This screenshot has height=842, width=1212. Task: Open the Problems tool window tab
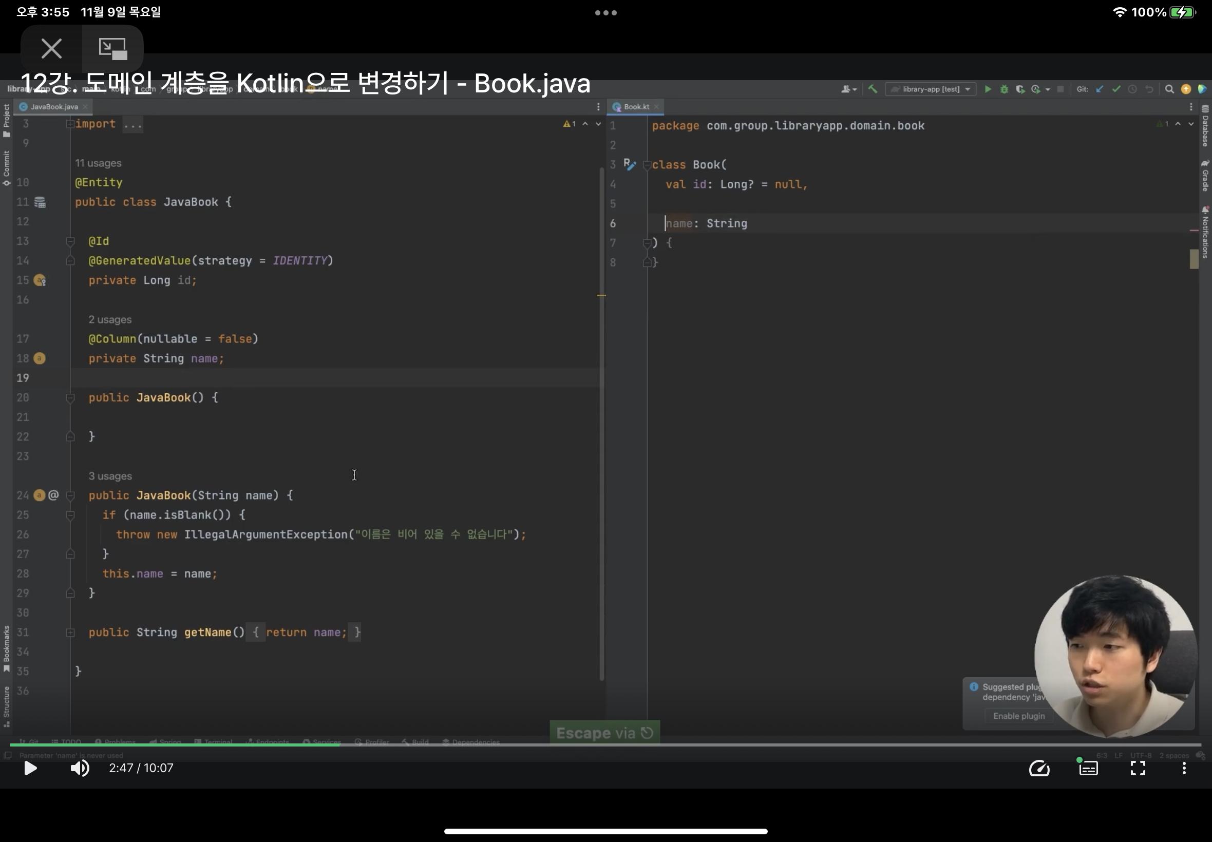point(115,742)
